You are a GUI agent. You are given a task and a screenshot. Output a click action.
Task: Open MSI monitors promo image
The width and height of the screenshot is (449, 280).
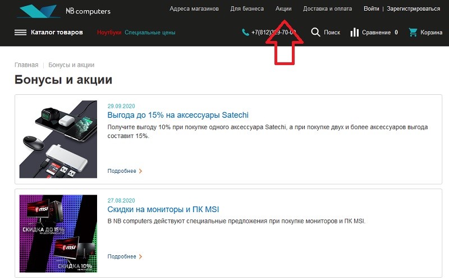tap(58, 233)
